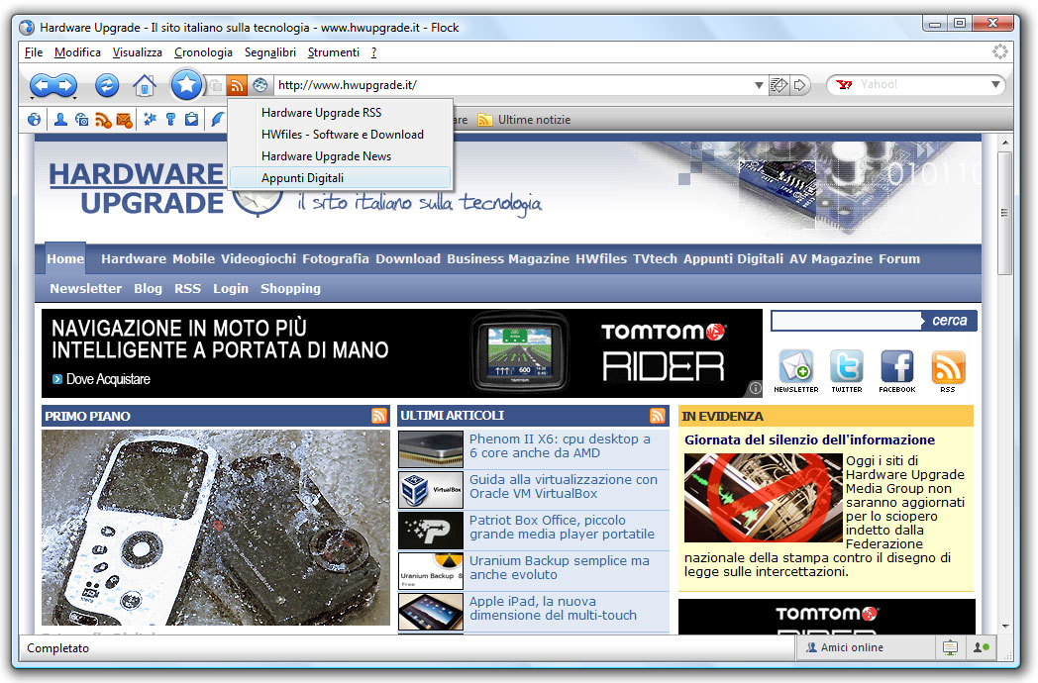The image size is (1038, 683).
Task: Click the orange RSS feed icon in the address bar
Action: (x=237, y=85)
